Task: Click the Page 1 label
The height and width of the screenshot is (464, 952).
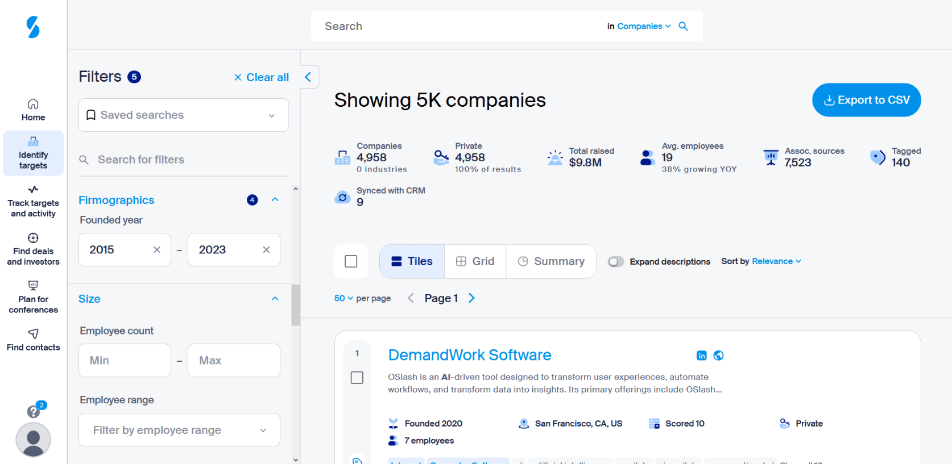Action: coord(441,298)
